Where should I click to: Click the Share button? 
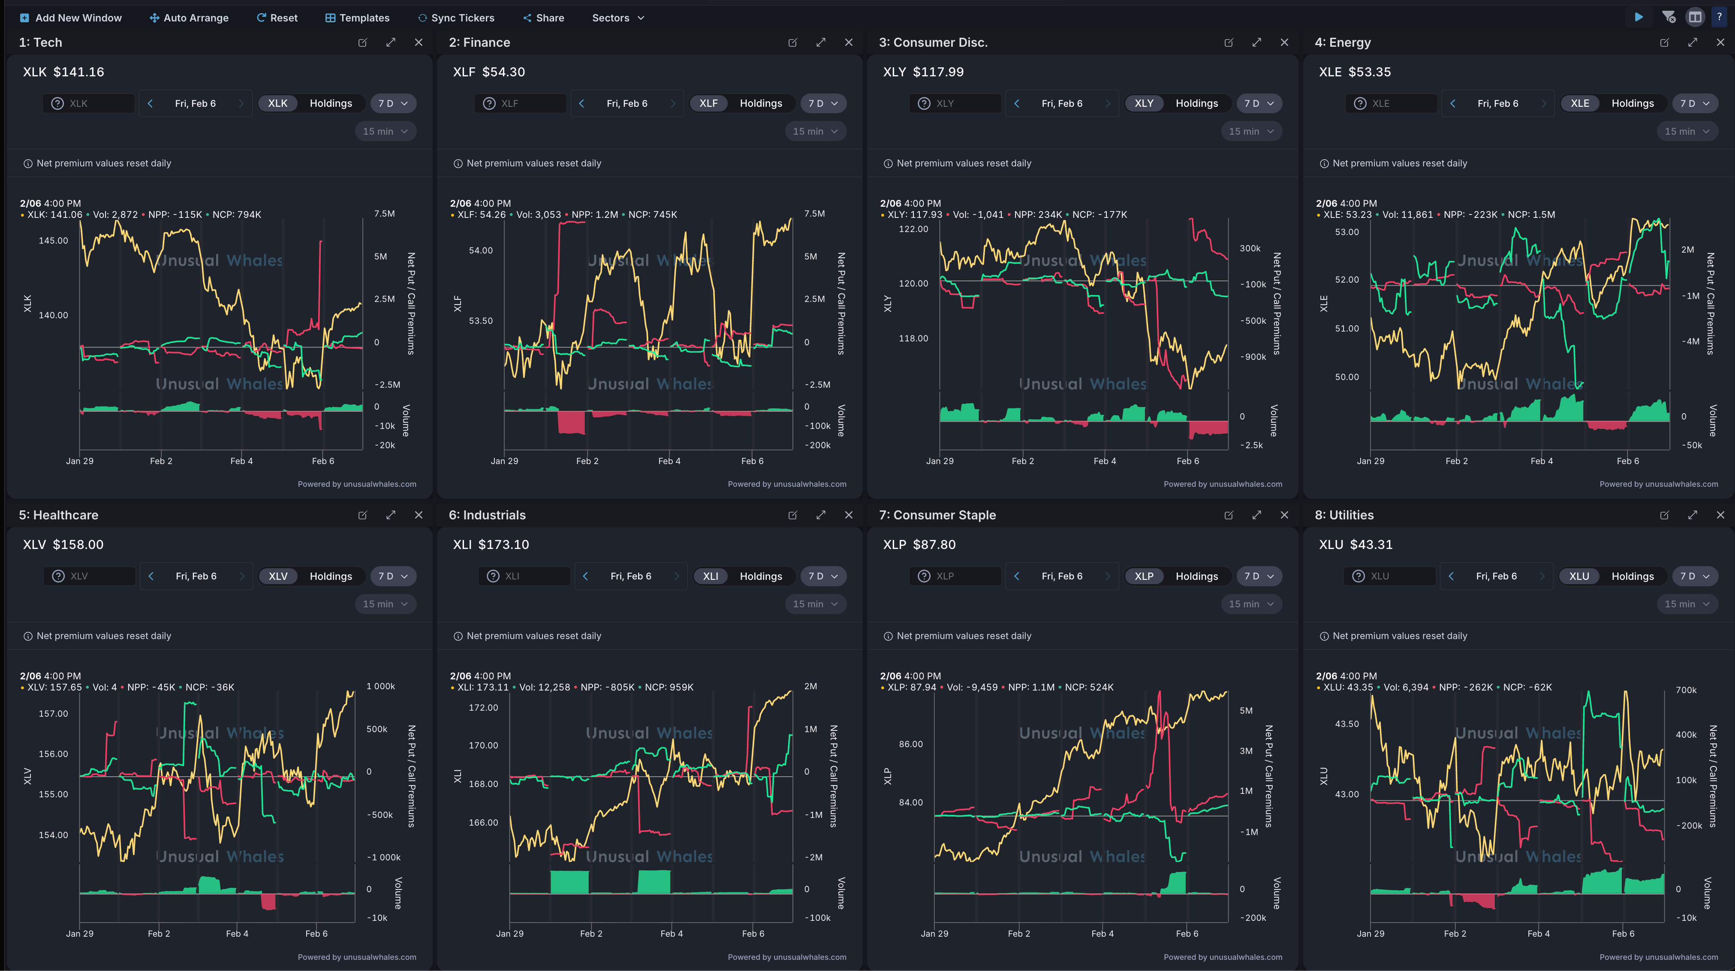544,18
